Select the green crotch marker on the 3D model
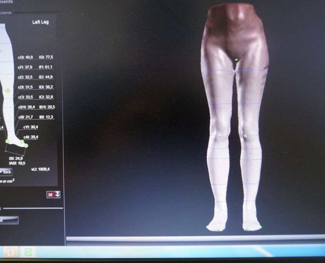 point(236,60)
